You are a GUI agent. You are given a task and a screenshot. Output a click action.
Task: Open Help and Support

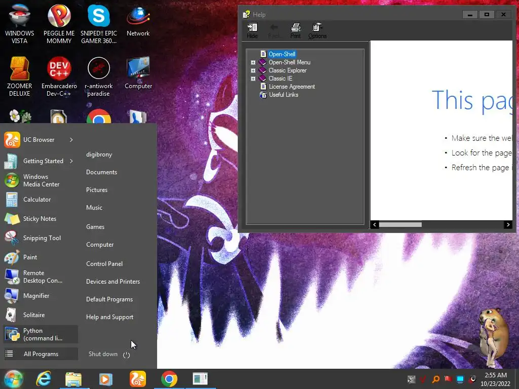(109, 317)
